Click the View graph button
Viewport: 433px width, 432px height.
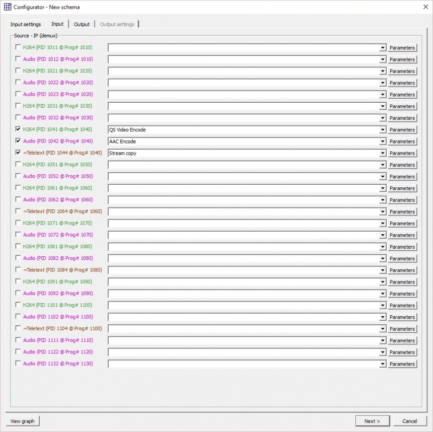(x=22, y=421)
